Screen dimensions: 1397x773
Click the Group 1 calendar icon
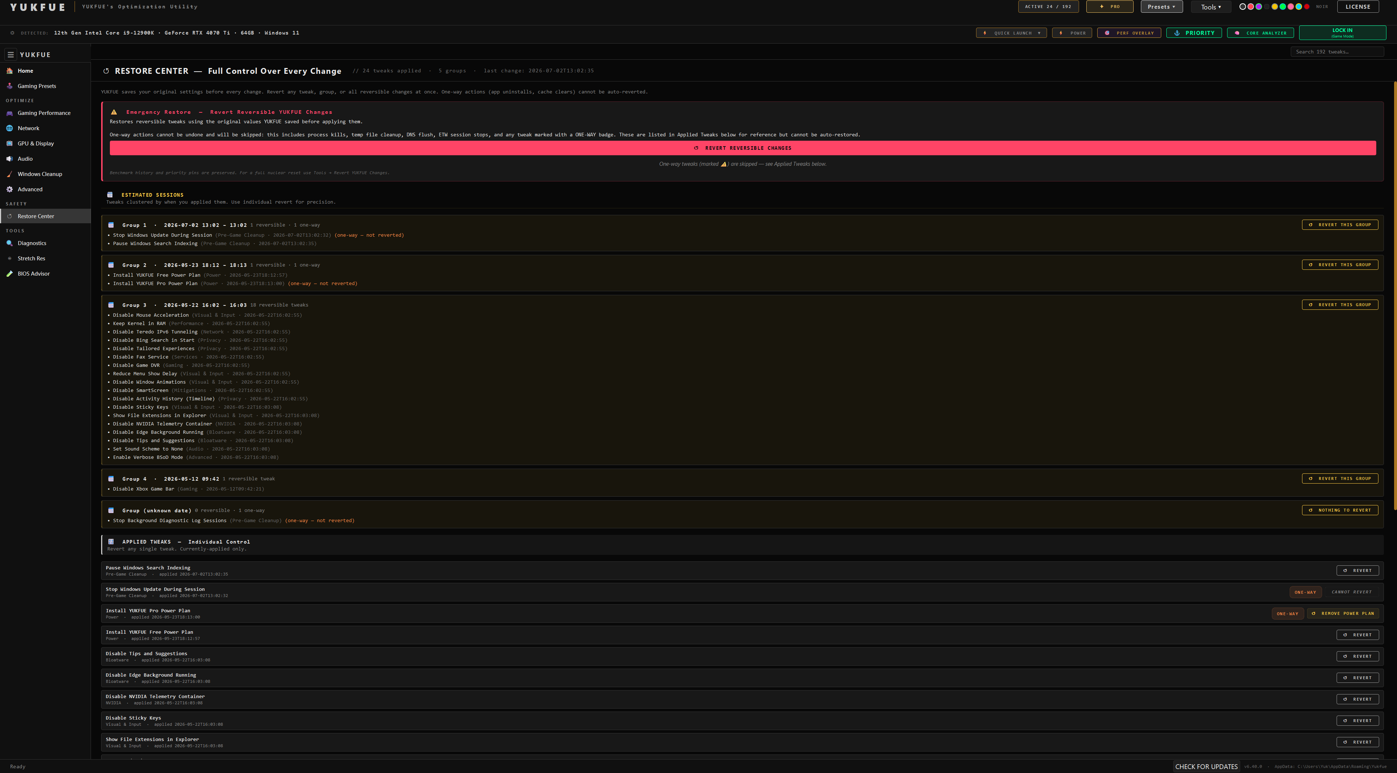click(111, 225)
